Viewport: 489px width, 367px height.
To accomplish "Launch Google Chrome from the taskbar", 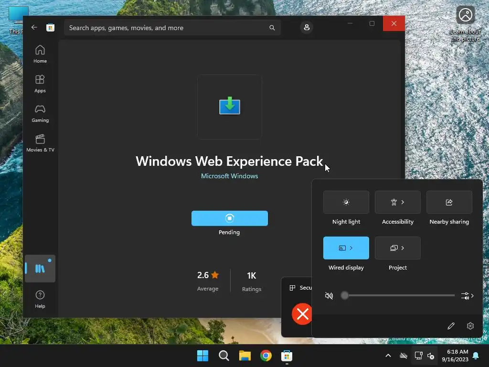I will click(266, 356).
